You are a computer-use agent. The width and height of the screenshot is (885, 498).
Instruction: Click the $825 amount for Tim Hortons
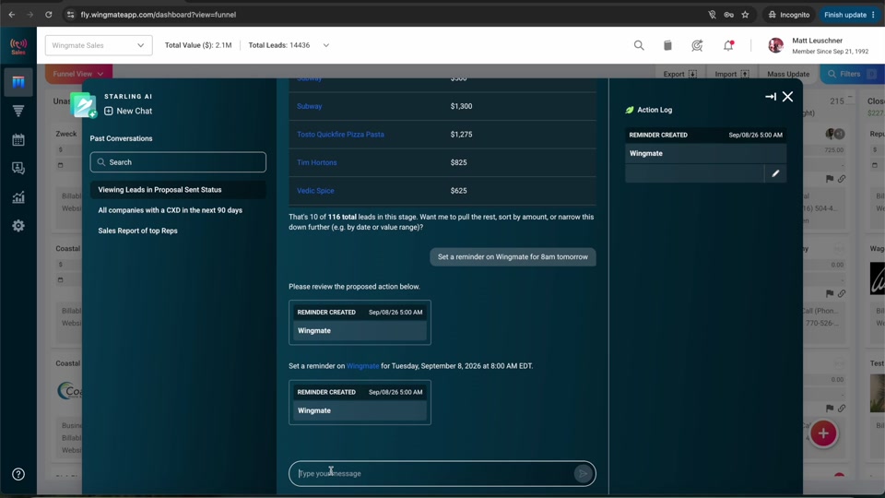coord(458,162)
